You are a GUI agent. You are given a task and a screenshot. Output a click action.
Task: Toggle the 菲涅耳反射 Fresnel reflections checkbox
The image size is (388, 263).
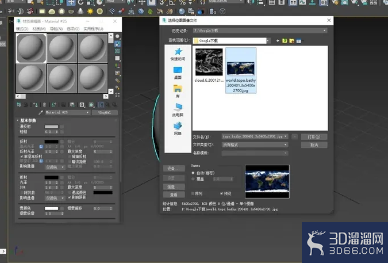pos(21,157)
